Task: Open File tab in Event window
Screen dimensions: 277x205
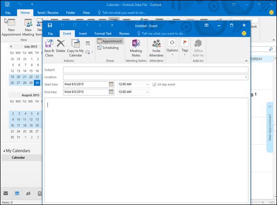Action: tap(50, 33)
